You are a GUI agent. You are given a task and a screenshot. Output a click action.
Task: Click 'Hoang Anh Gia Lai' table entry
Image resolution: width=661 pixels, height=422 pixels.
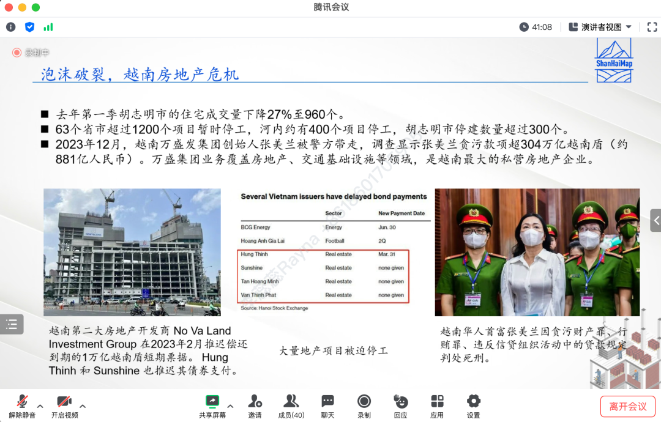pos(263,241)
